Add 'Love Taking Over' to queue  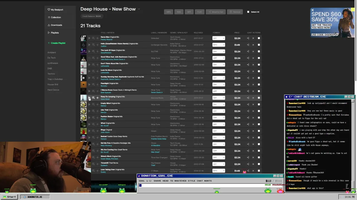pyautogui.click(x=93, y=171)
